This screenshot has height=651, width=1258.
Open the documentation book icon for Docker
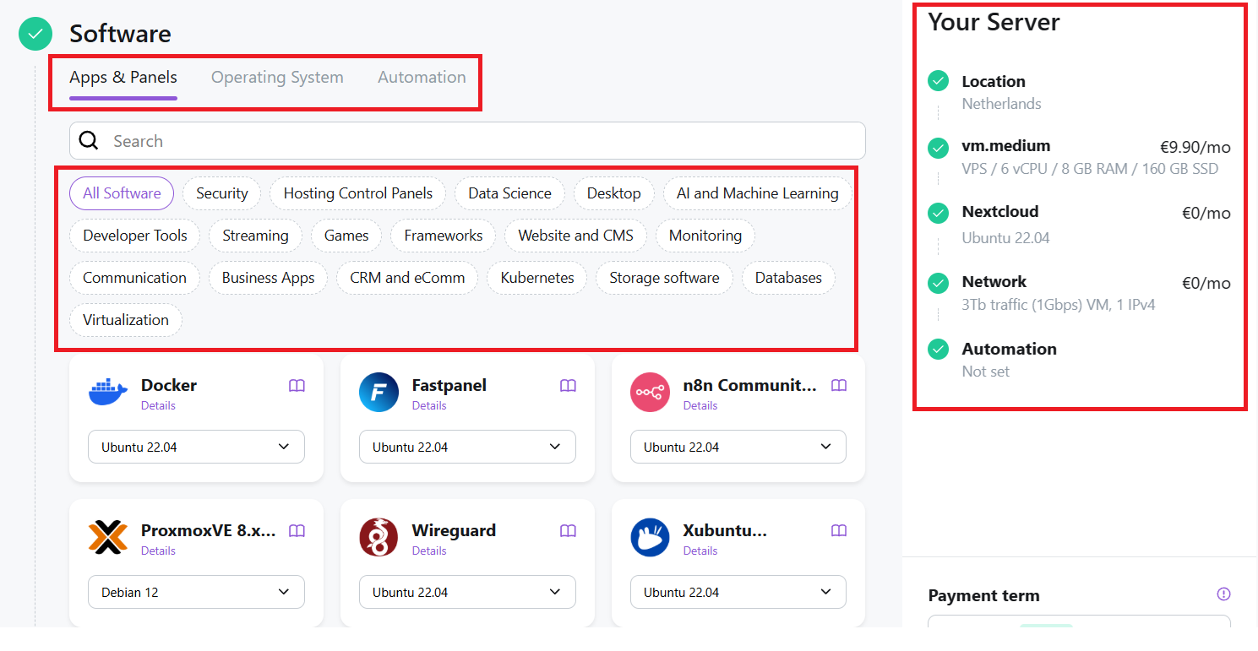coord(297,386)
